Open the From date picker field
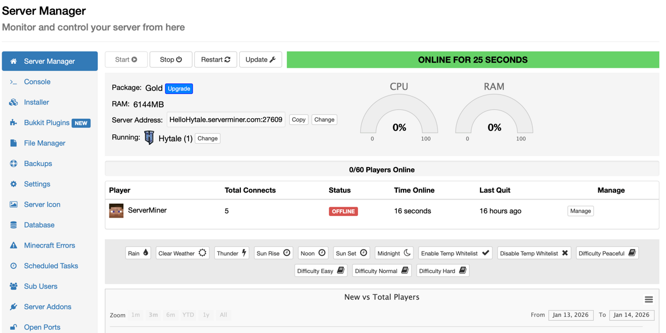 [571, 315]
